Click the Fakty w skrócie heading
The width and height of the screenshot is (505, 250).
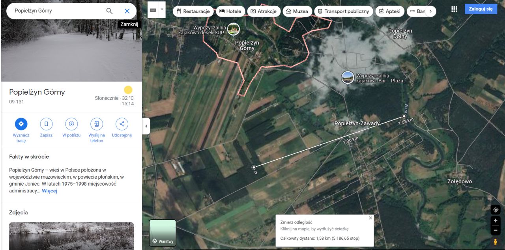(29, 157)
